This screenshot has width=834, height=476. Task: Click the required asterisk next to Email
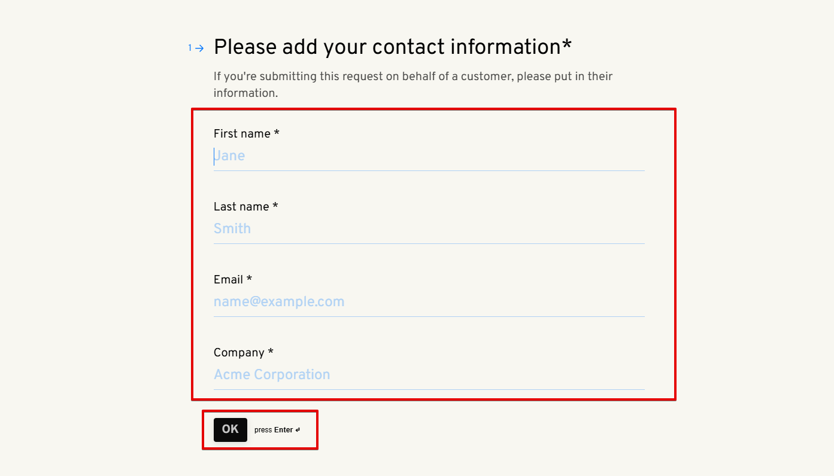(249, 279)
